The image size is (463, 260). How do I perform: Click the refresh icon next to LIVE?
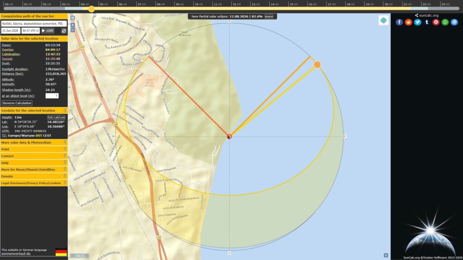(64, 31)
